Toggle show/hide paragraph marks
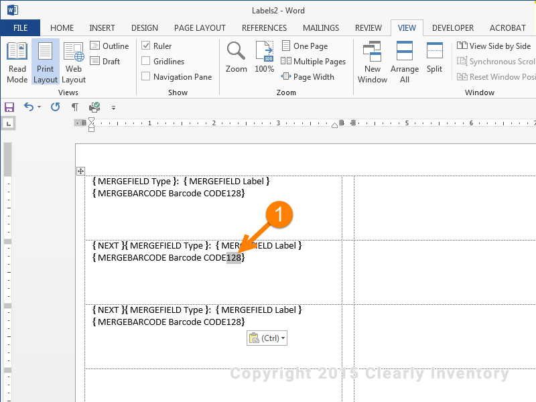 (x=75, y=107)
